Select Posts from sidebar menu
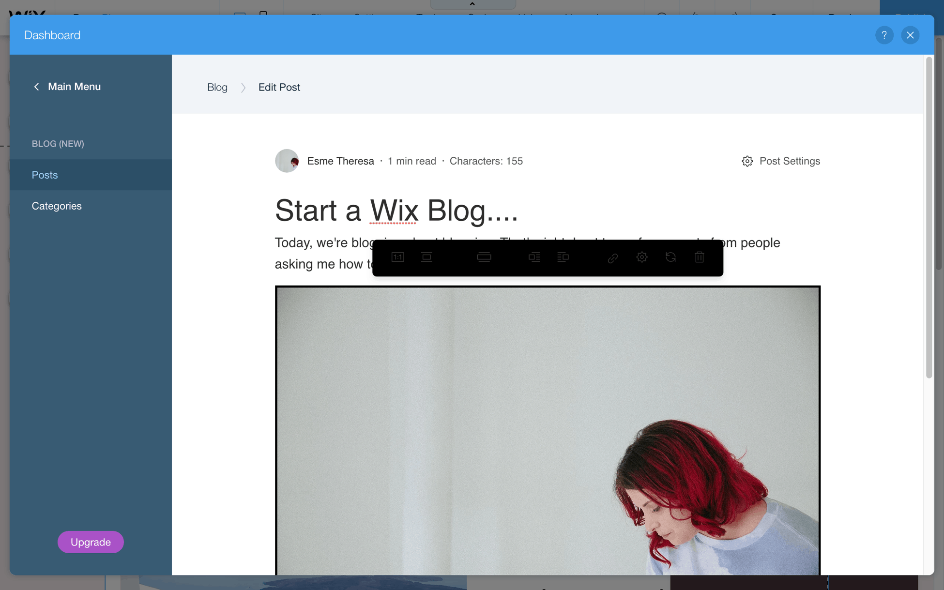Screen dimensions: 944x590 [x=45, y=175]
